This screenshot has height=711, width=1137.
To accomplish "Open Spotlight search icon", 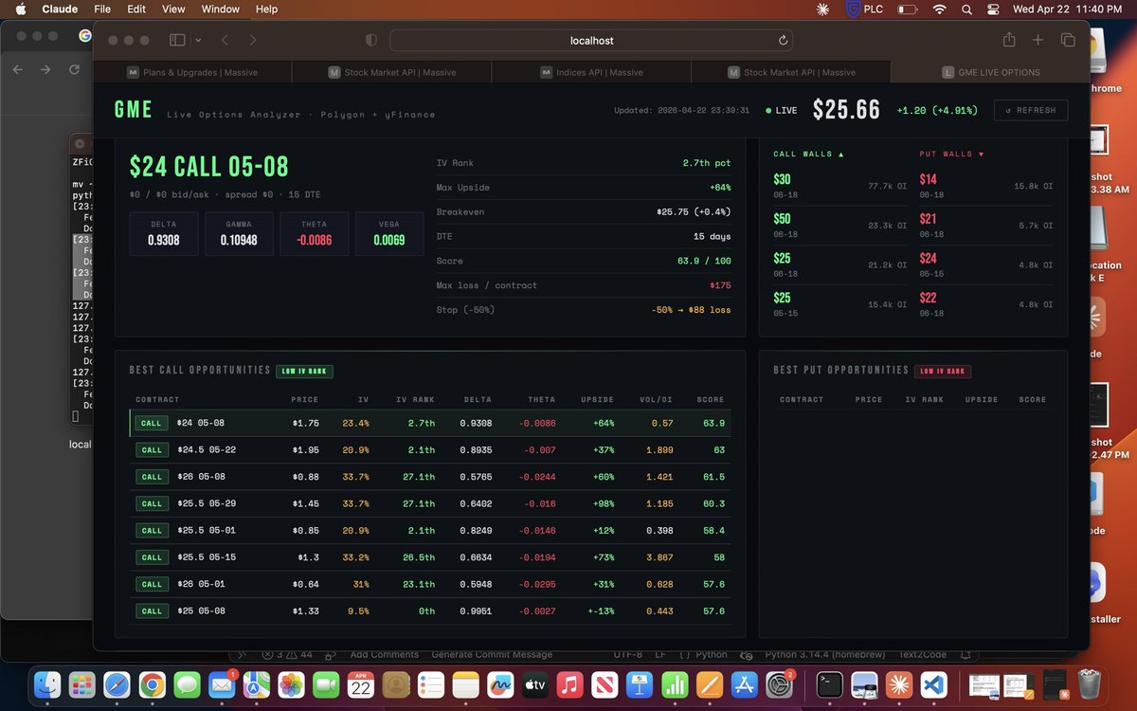I will pos(966,9).
